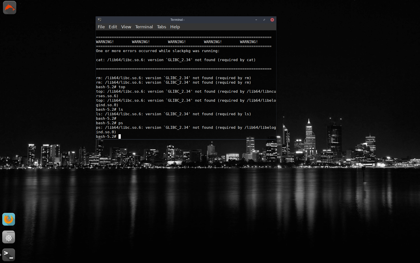Click the 'bash-5.2# ps' command line

109,123
